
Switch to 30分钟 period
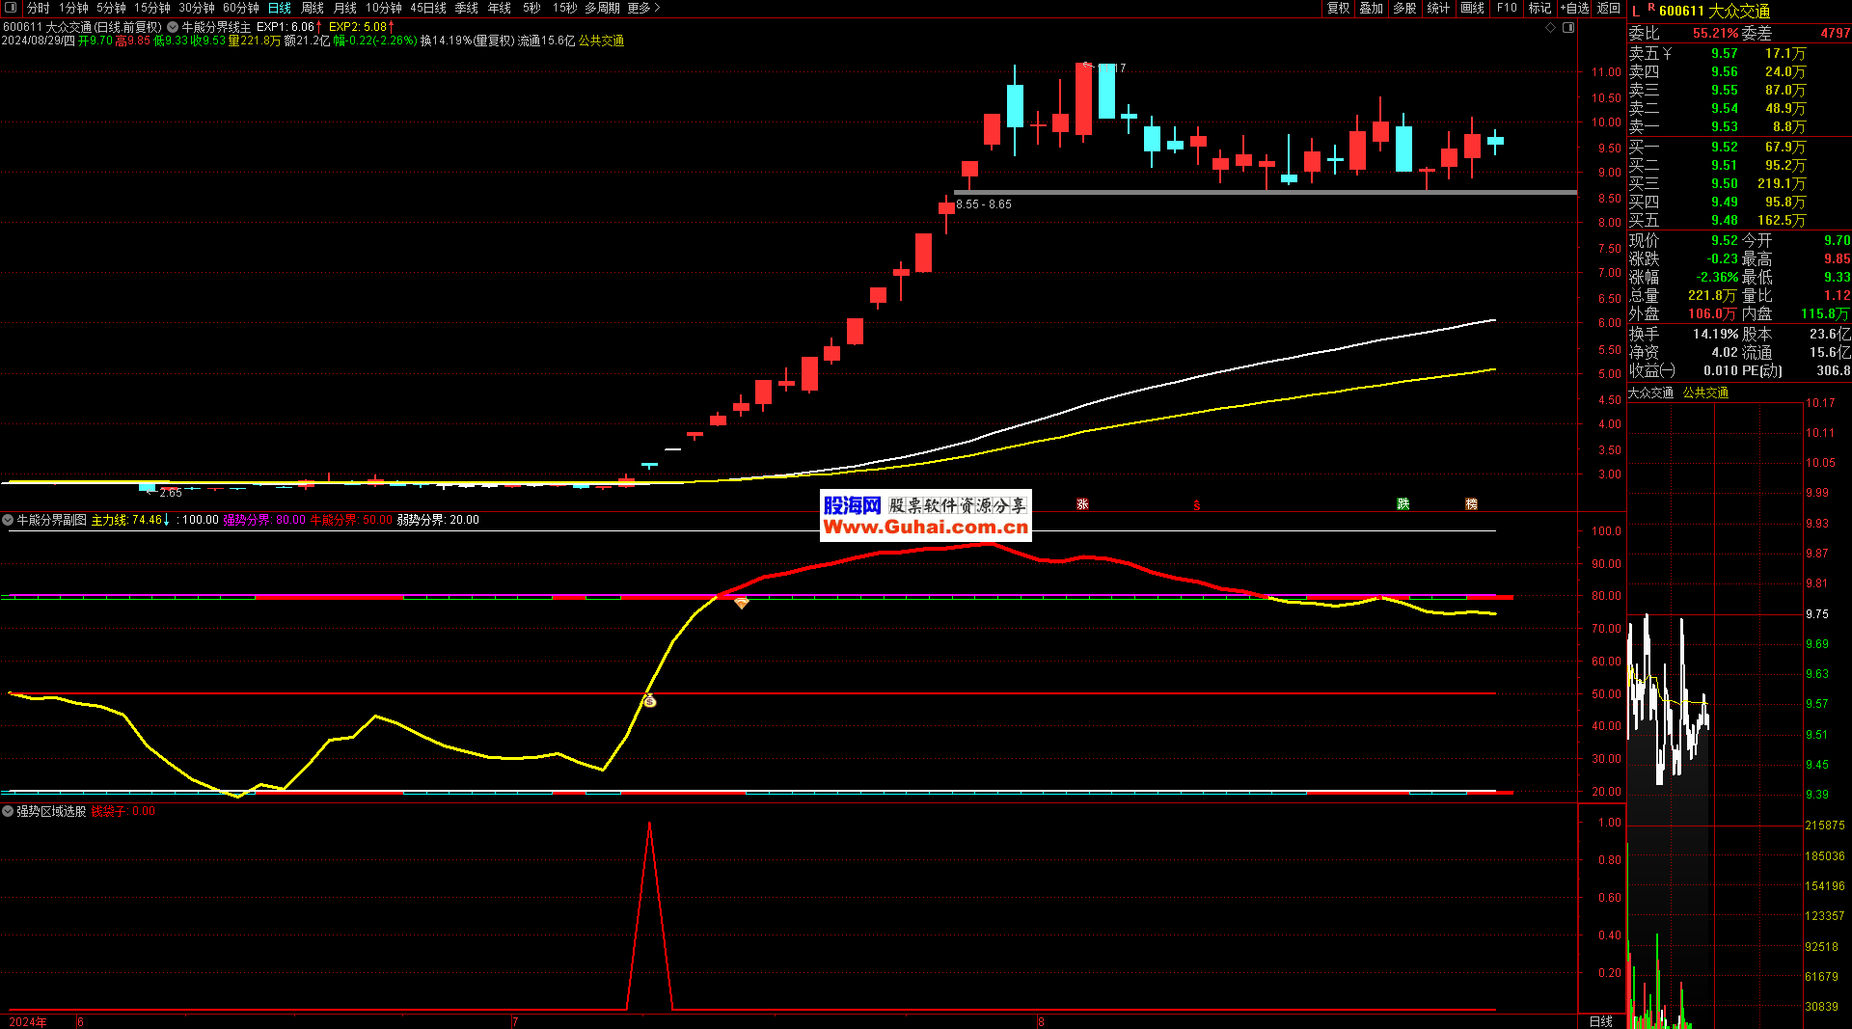(196, 8)
